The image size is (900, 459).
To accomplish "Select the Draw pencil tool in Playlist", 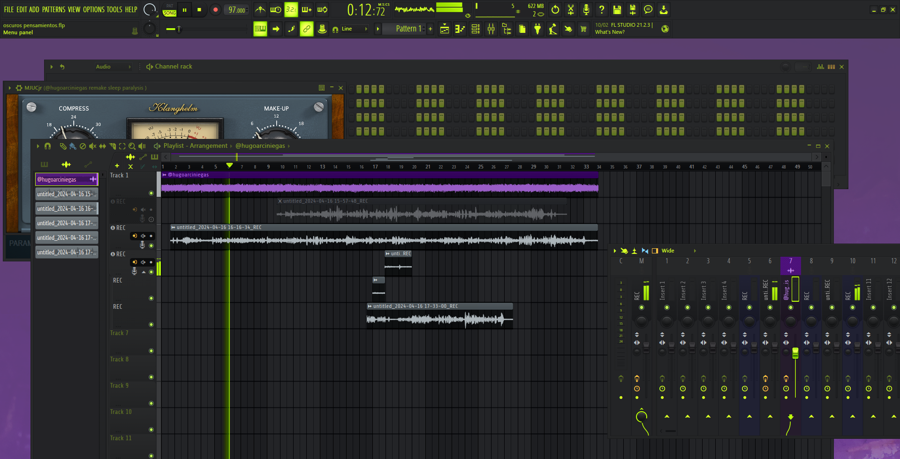I will [62, 146].
